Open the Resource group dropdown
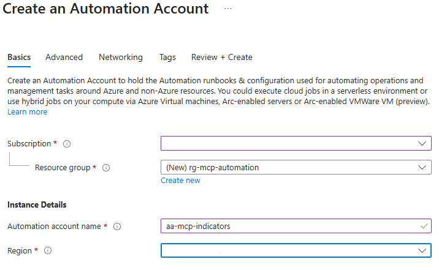The image size is (439, 270). 296,167
